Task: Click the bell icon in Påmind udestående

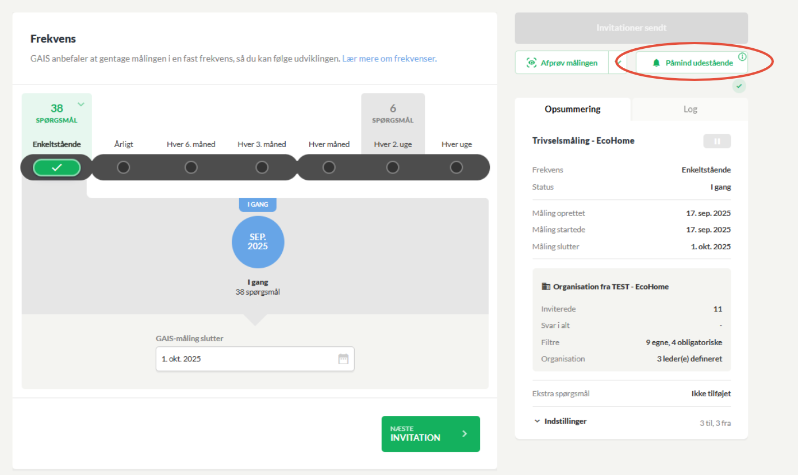Action: coord(656,63)
